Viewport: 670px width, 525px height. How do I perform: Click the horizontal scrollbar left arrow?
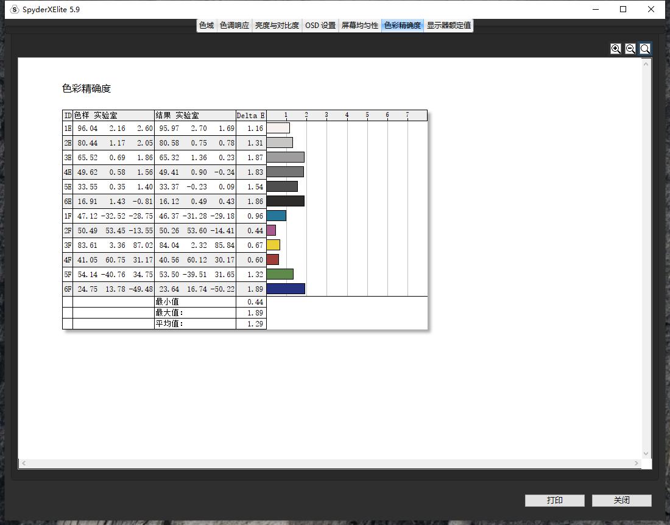(24, 463)
